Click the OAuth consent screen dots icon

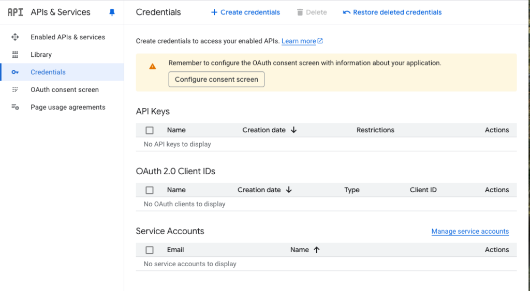15,90
